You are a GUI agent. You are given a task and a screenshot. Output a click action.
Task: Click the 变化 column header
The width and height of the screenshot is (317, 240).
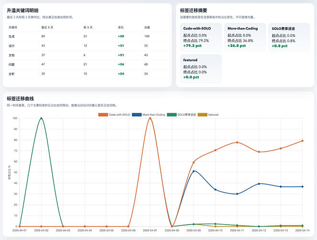coord(121,27)
